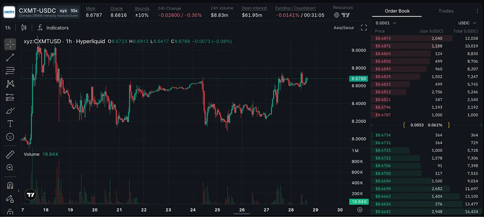Open candlestick chart type selector
The width and height of the screenshot is (484, 217).
click(x=24, y=28)
